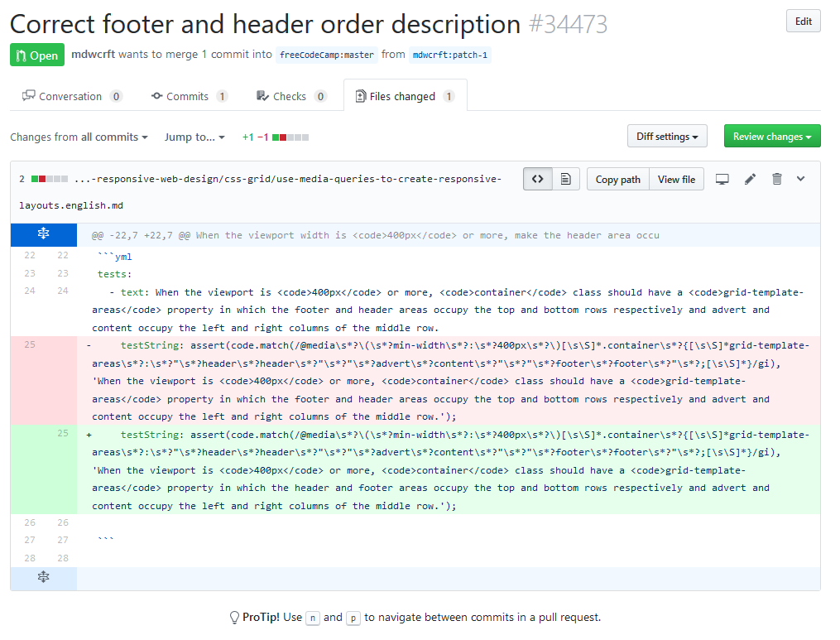Expand hidden lines above the diff hunk

pos(43,234)
